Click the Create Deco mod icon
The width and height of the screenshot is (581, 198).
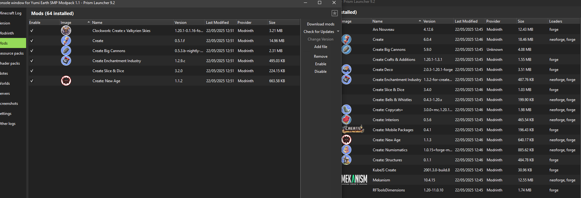coord(346,69)
